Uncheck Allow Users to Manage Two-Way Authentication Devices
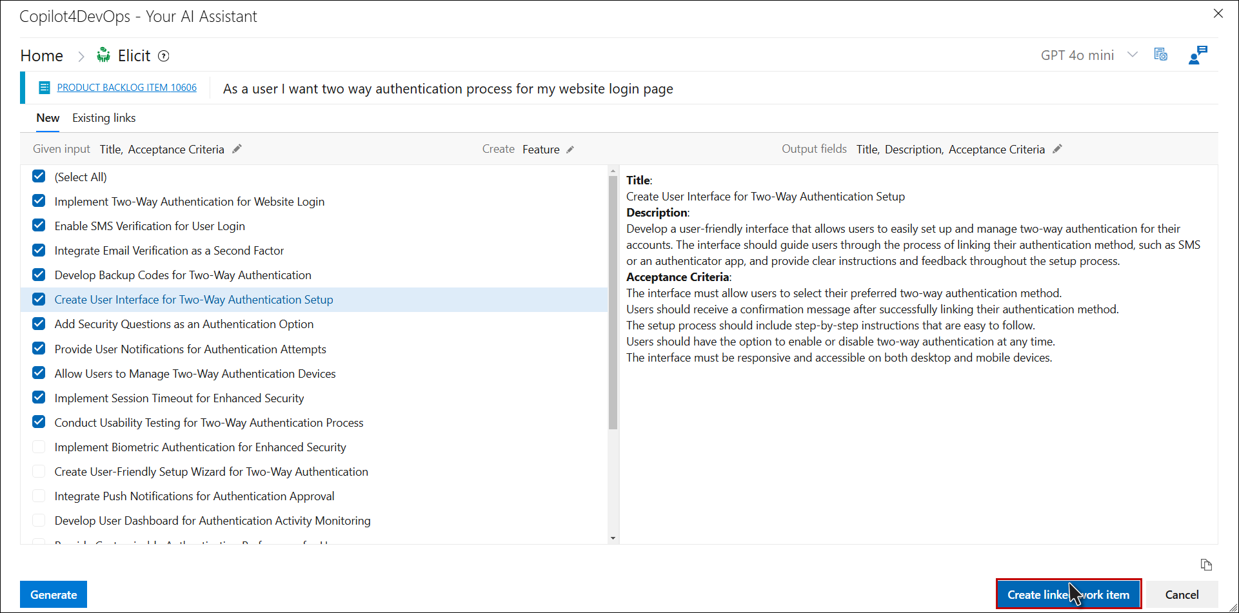The height and width of the screenshot is (613, 1239). pos(39,373)
